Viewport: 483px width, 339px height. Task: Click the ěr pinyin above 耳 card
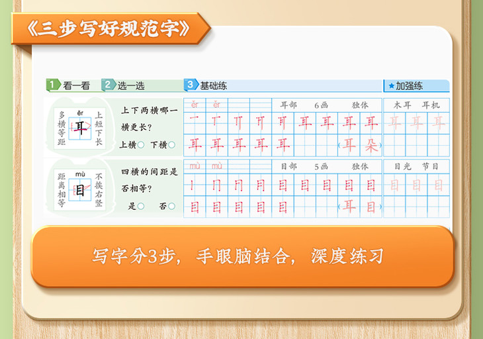(x=80, y=113)
